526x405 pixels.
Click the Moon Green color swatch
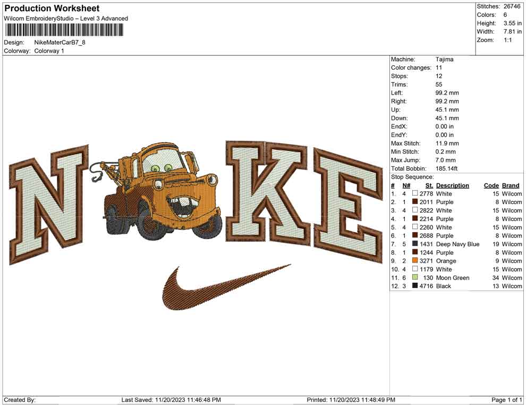pos(415,277)
